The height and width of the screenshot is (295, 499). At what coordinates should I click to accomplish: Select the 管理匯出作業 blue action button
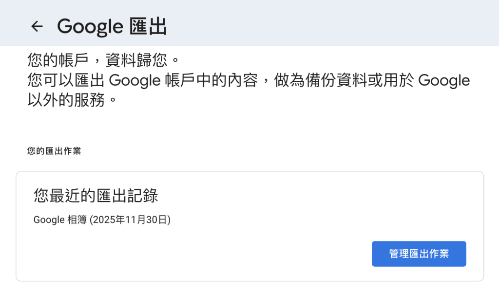[x=419, y=254]
